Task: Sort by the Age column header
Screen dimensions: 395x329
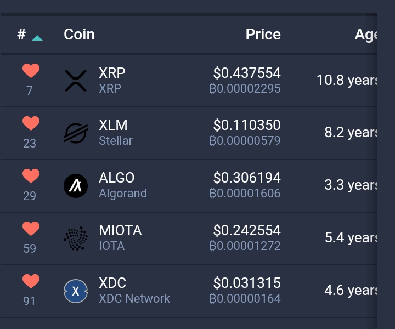Action: pos(366,35)
